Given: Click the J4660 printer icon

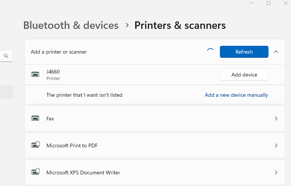Looking at the screenshot, I should pyautogui.click(x=35, y=74).
